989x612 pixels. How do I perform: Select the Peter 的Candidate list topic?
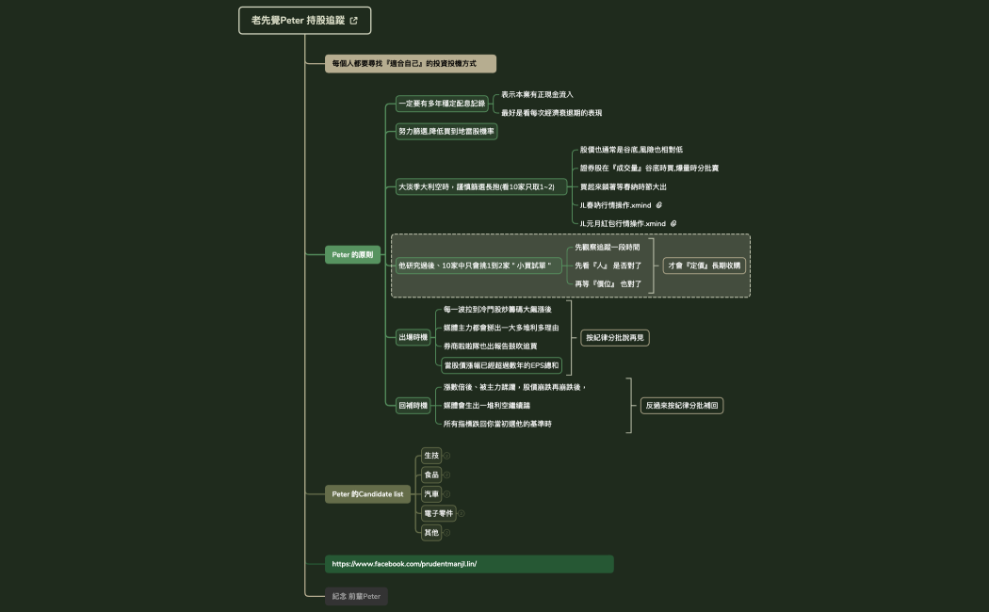367,494
